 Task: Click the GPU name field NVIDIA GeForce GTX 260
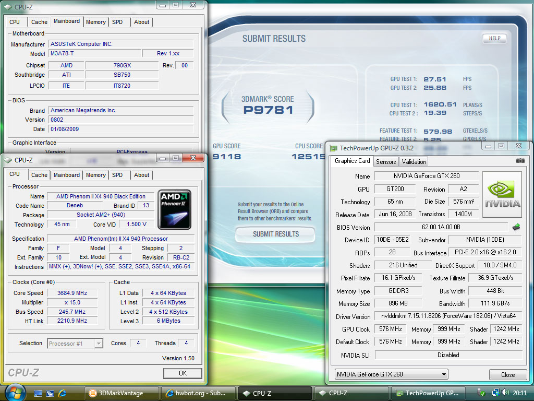pos(427,176)
